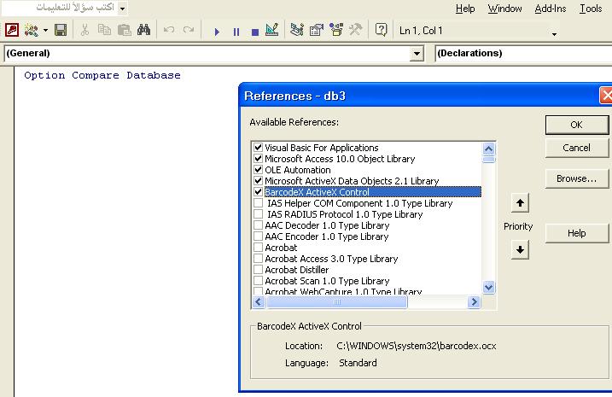Select the BarcodeX ActiveX Control row label

click(317, 192)
